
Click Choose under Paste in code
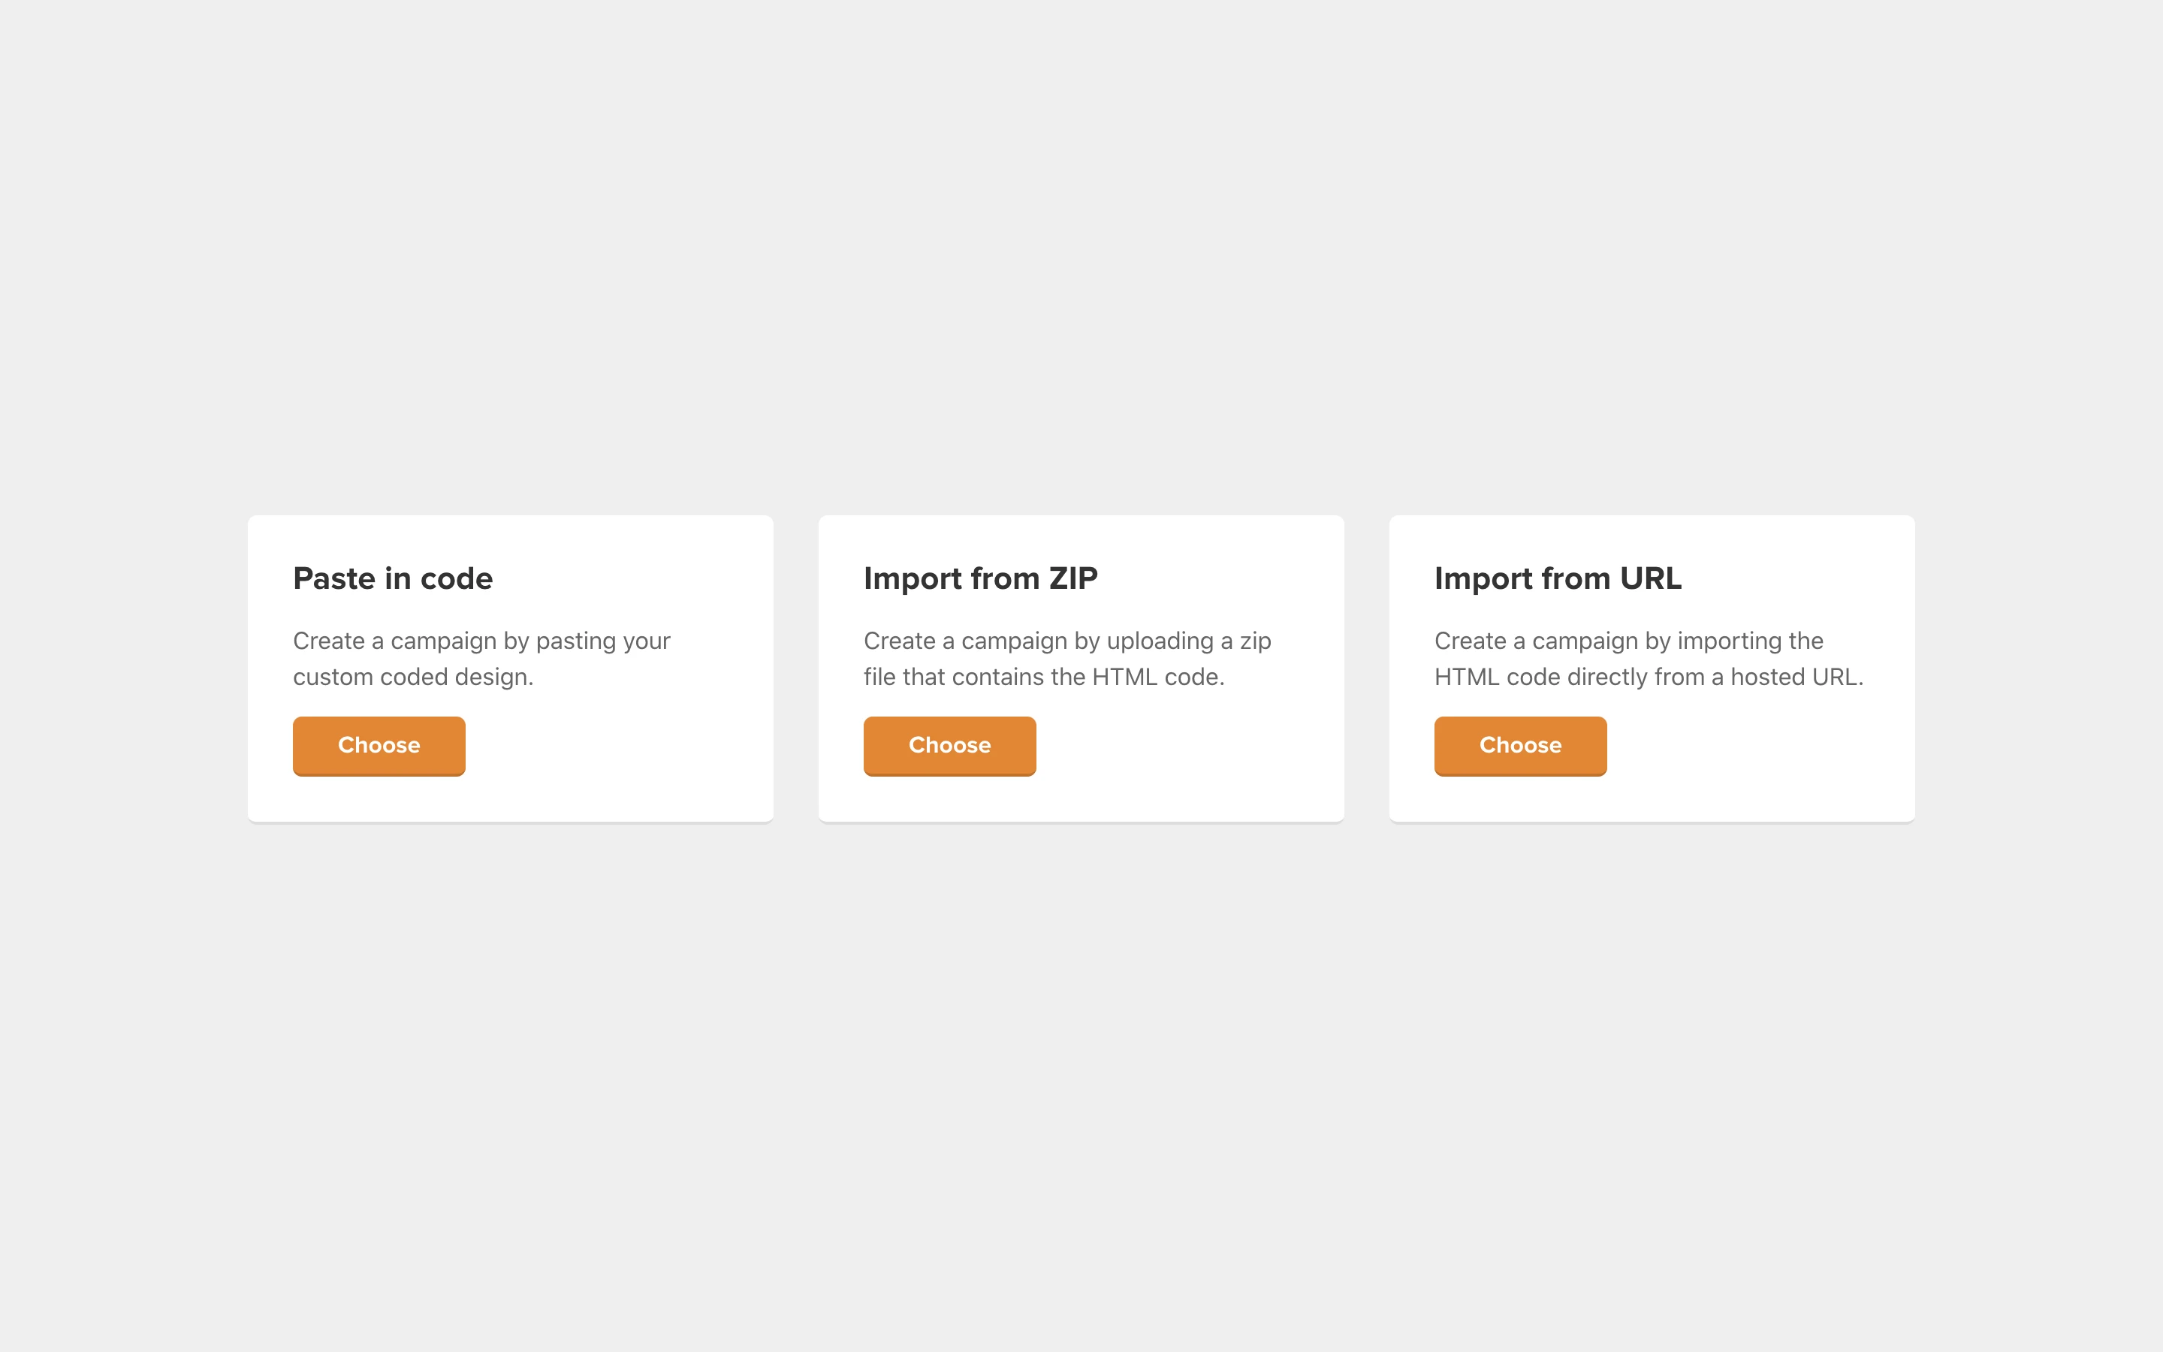[379, 745]
